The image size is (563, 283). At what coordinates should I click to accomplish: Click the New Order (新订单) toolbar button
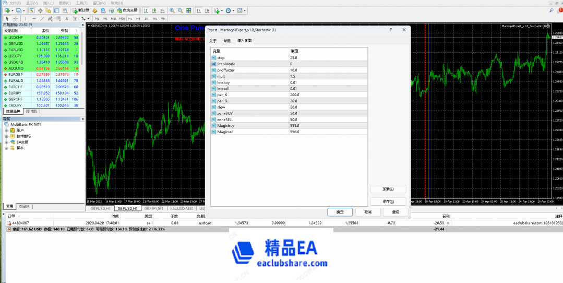pos(80,10)
